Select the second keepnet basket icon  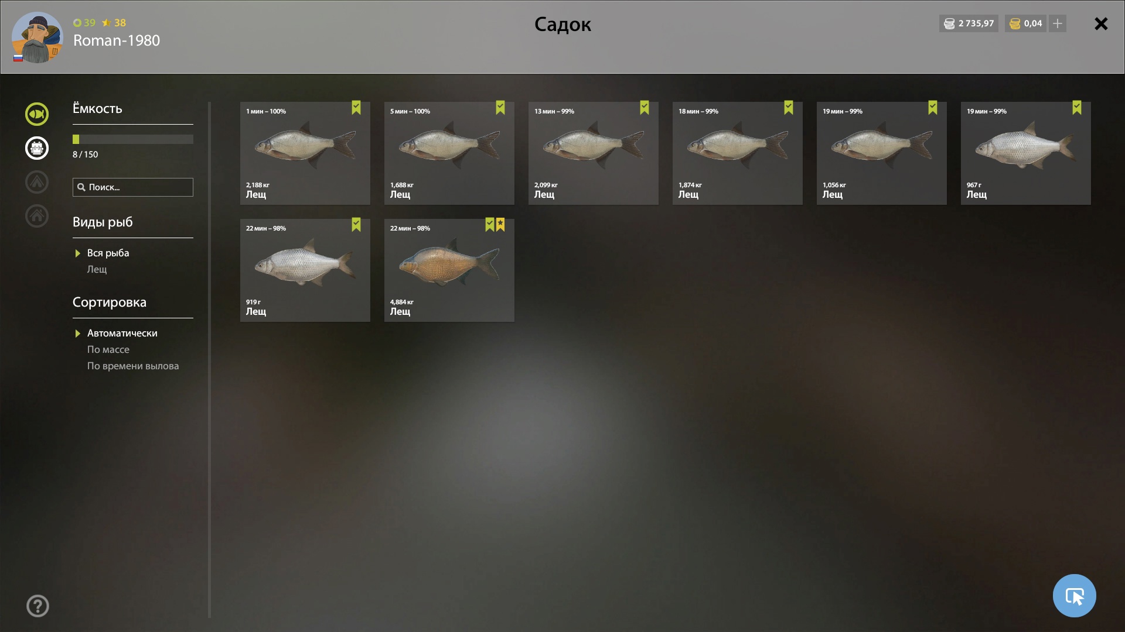click(x=36, y=148)
